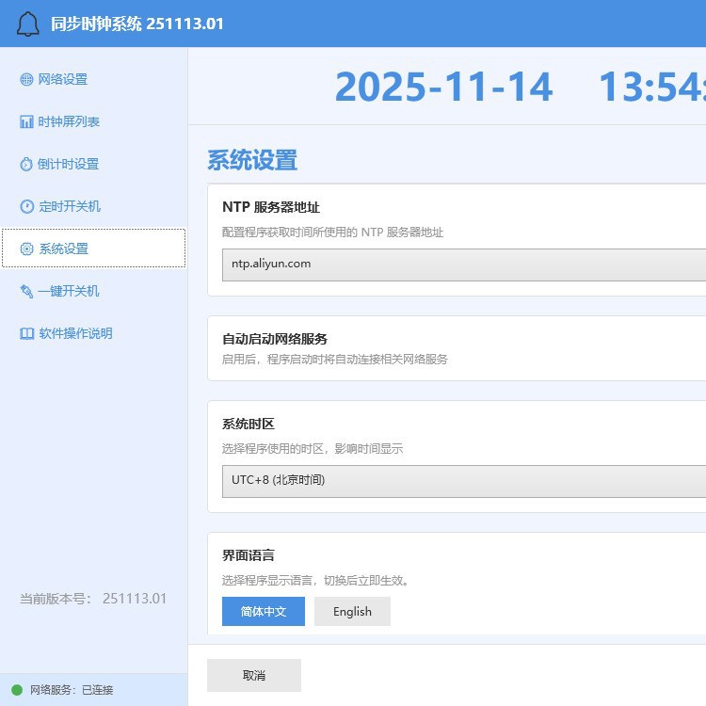Open 软件操作说明 help page
The width and height of the screenshot is (706, 706).
tap(93, 333)
